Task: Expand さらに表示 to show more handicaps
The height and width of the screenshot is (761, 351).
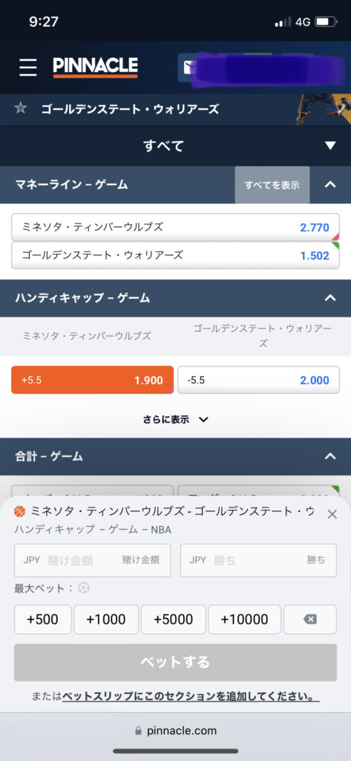Action: pyautogui.click(x=175, y=419)
